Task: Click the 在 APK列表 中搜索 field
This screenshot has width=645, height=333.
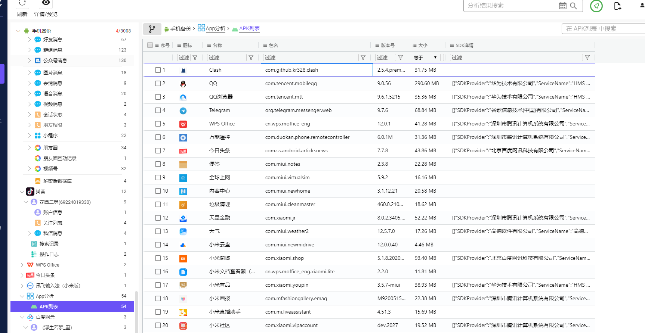Action: pos(603,29)
